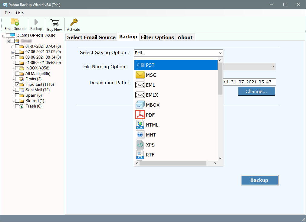Select the Important (1116) folder label
The height and width of the screenshot is (222, 306).
point(40,85)
